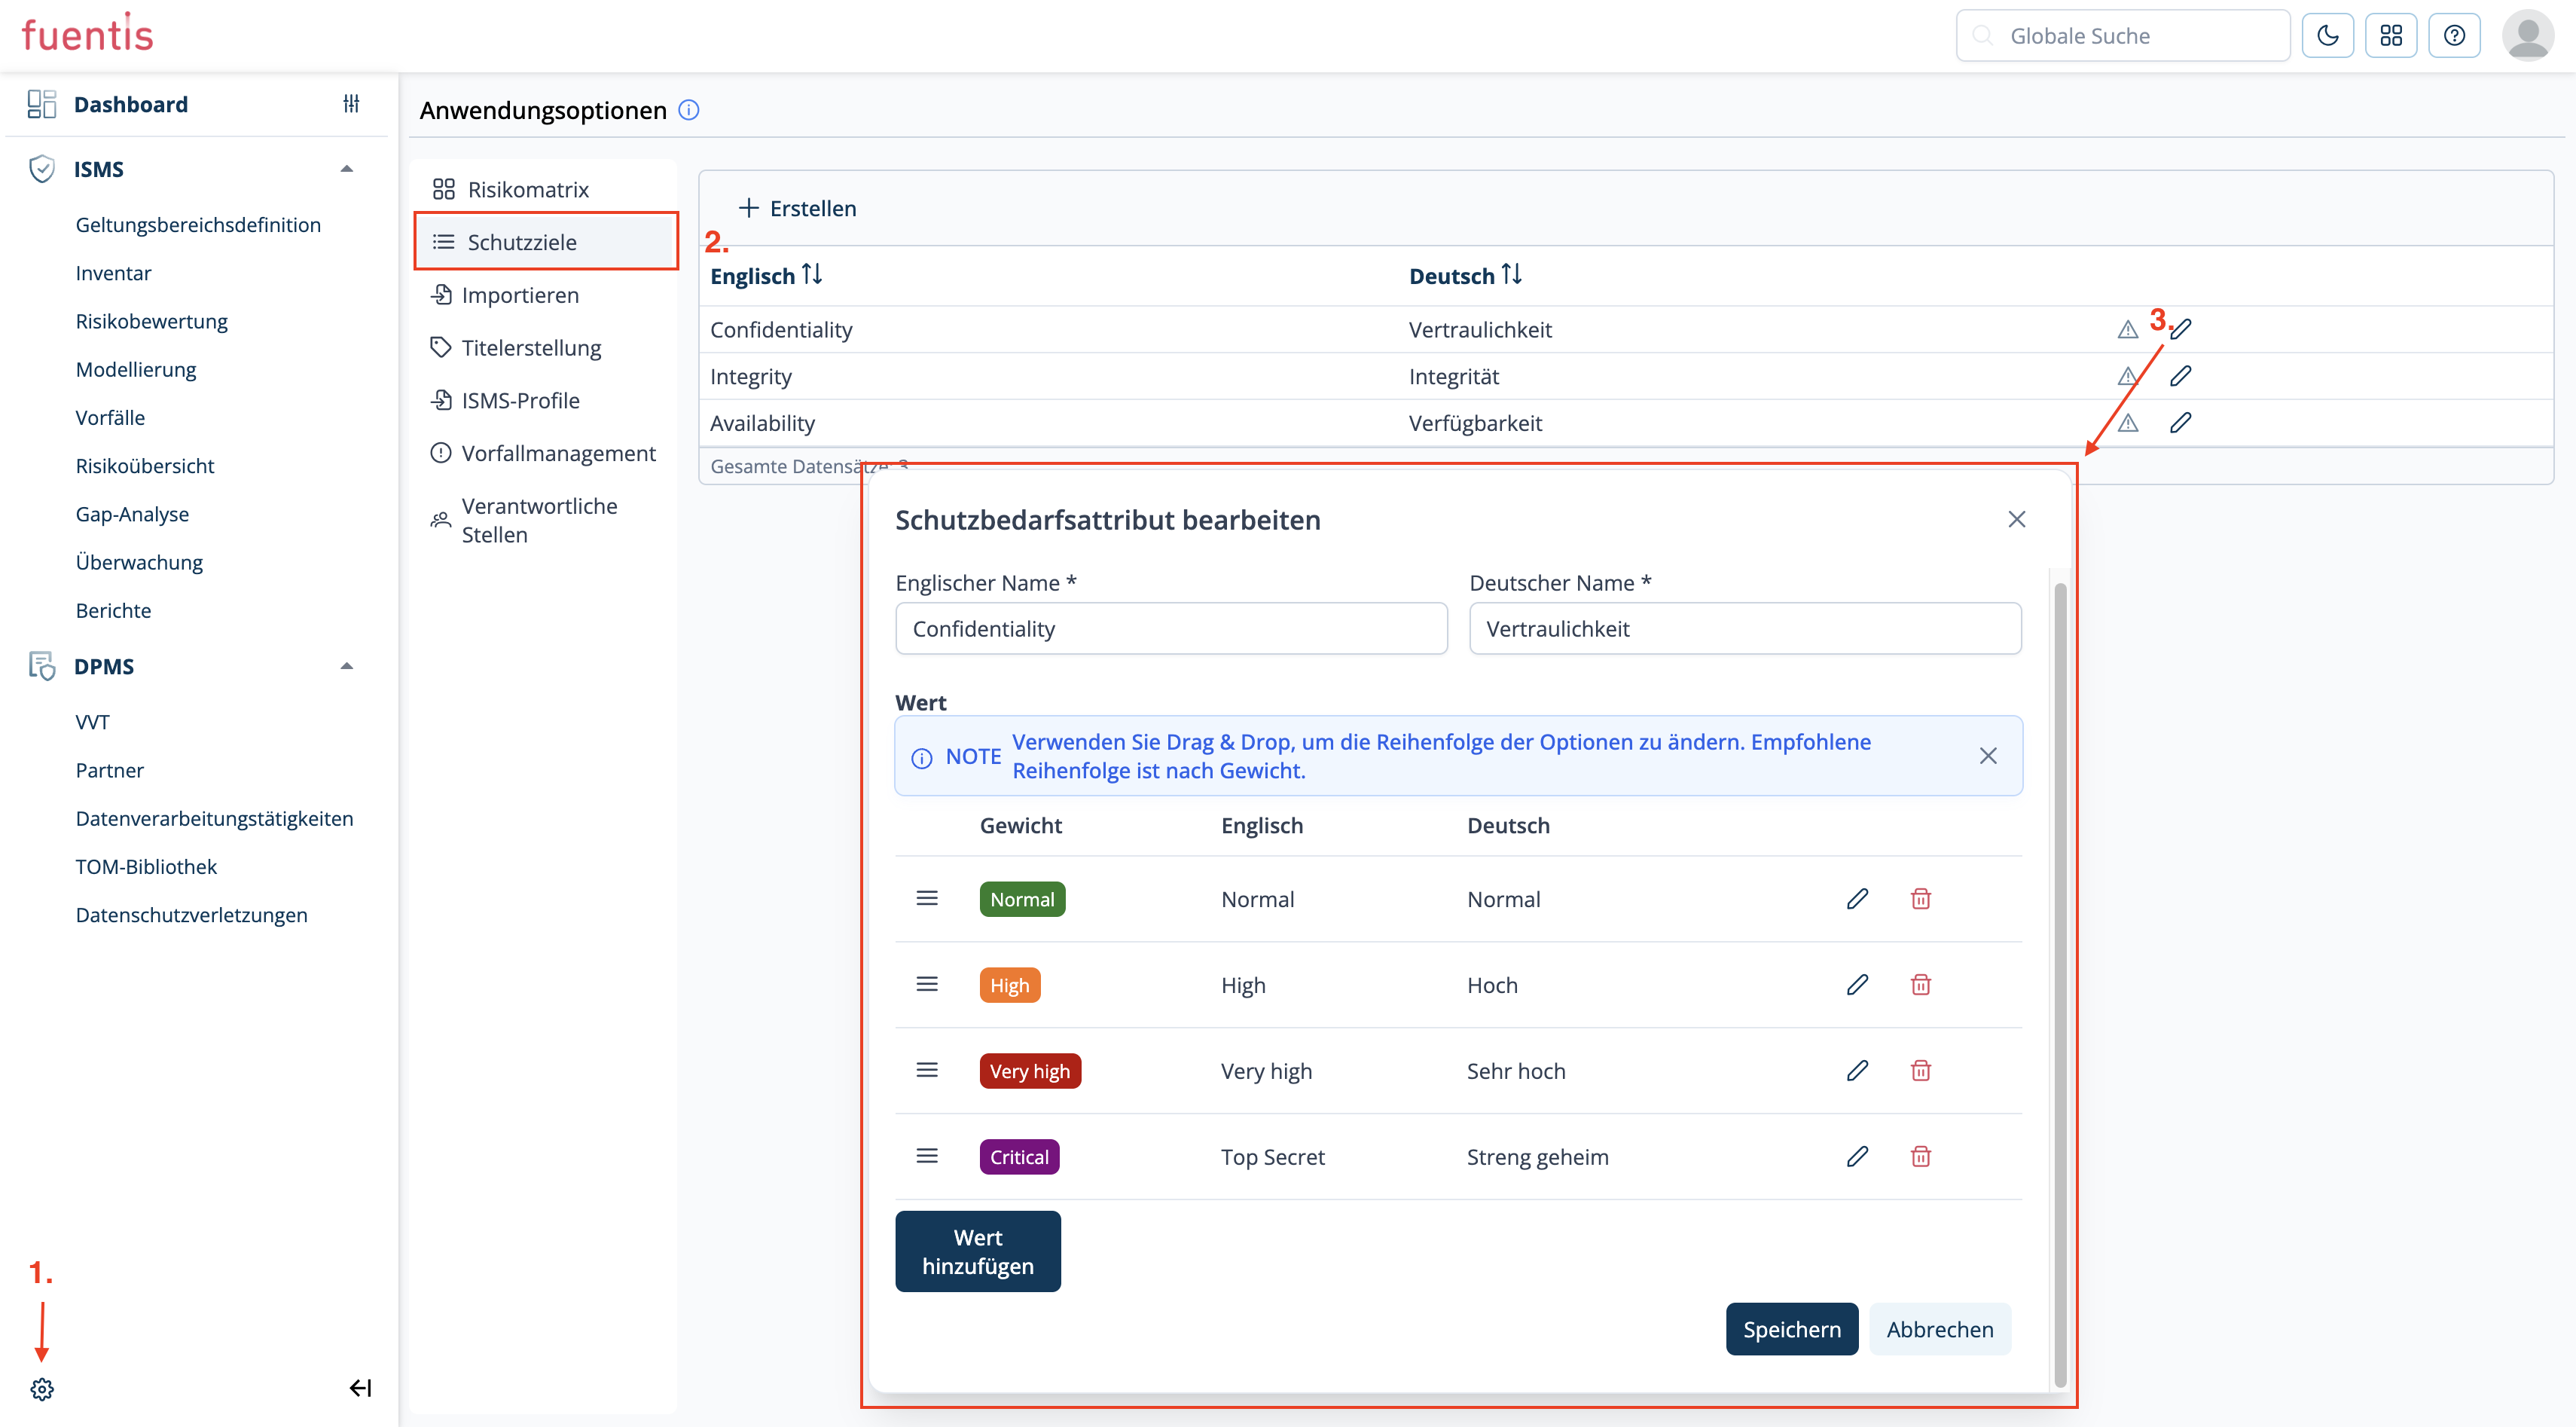Edit the Top Secret value row
The height and width of the screenshot is (1427, 2576).
[1857, 1156]
